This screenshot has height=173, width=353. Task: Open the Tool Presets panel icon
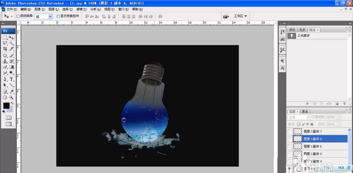tap(282, 50)
